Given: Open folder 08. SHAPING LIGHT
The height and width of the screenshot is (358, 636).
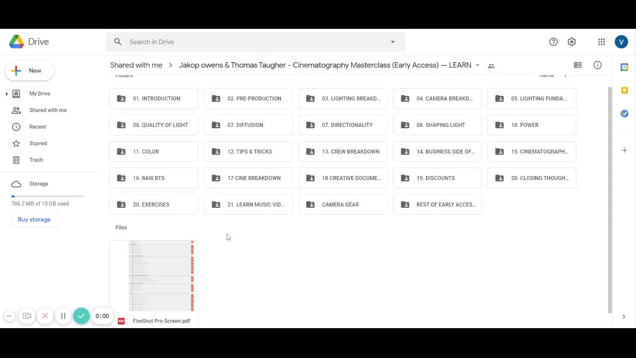Looking at the screenshot, I should pyautogui.click(x=437, y=125).
